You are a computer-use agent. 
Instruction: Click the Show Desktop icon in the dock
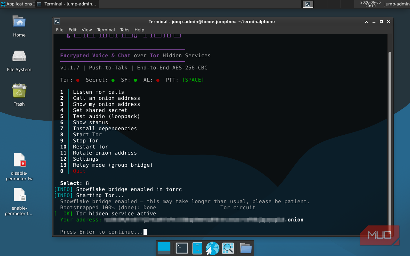click(164, 248)
